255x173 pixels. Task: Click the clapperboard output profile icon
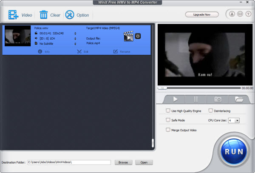tap(128, 36)
